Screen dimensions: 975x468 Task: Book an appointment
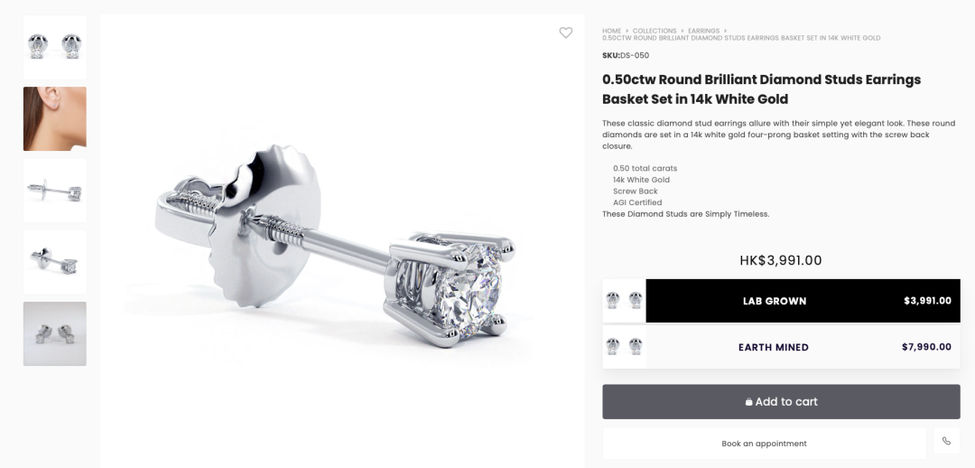tap(765, 444)
